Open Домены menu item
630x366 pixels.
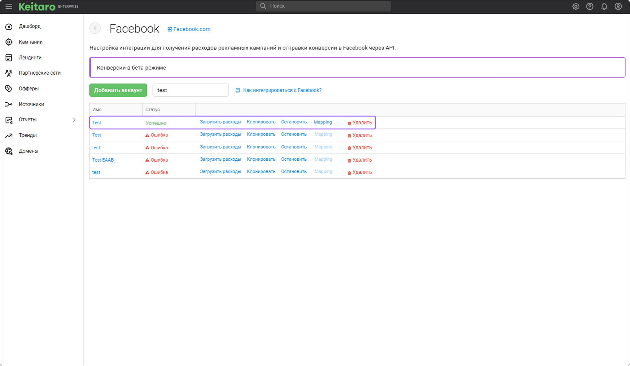point(28,151)
